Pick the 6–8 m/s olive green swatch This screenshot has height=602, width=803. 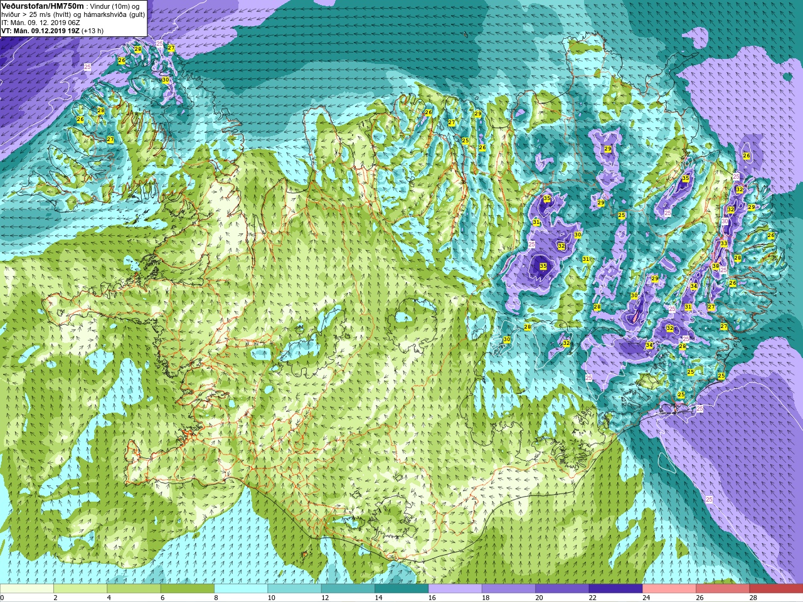click(187, 589)
